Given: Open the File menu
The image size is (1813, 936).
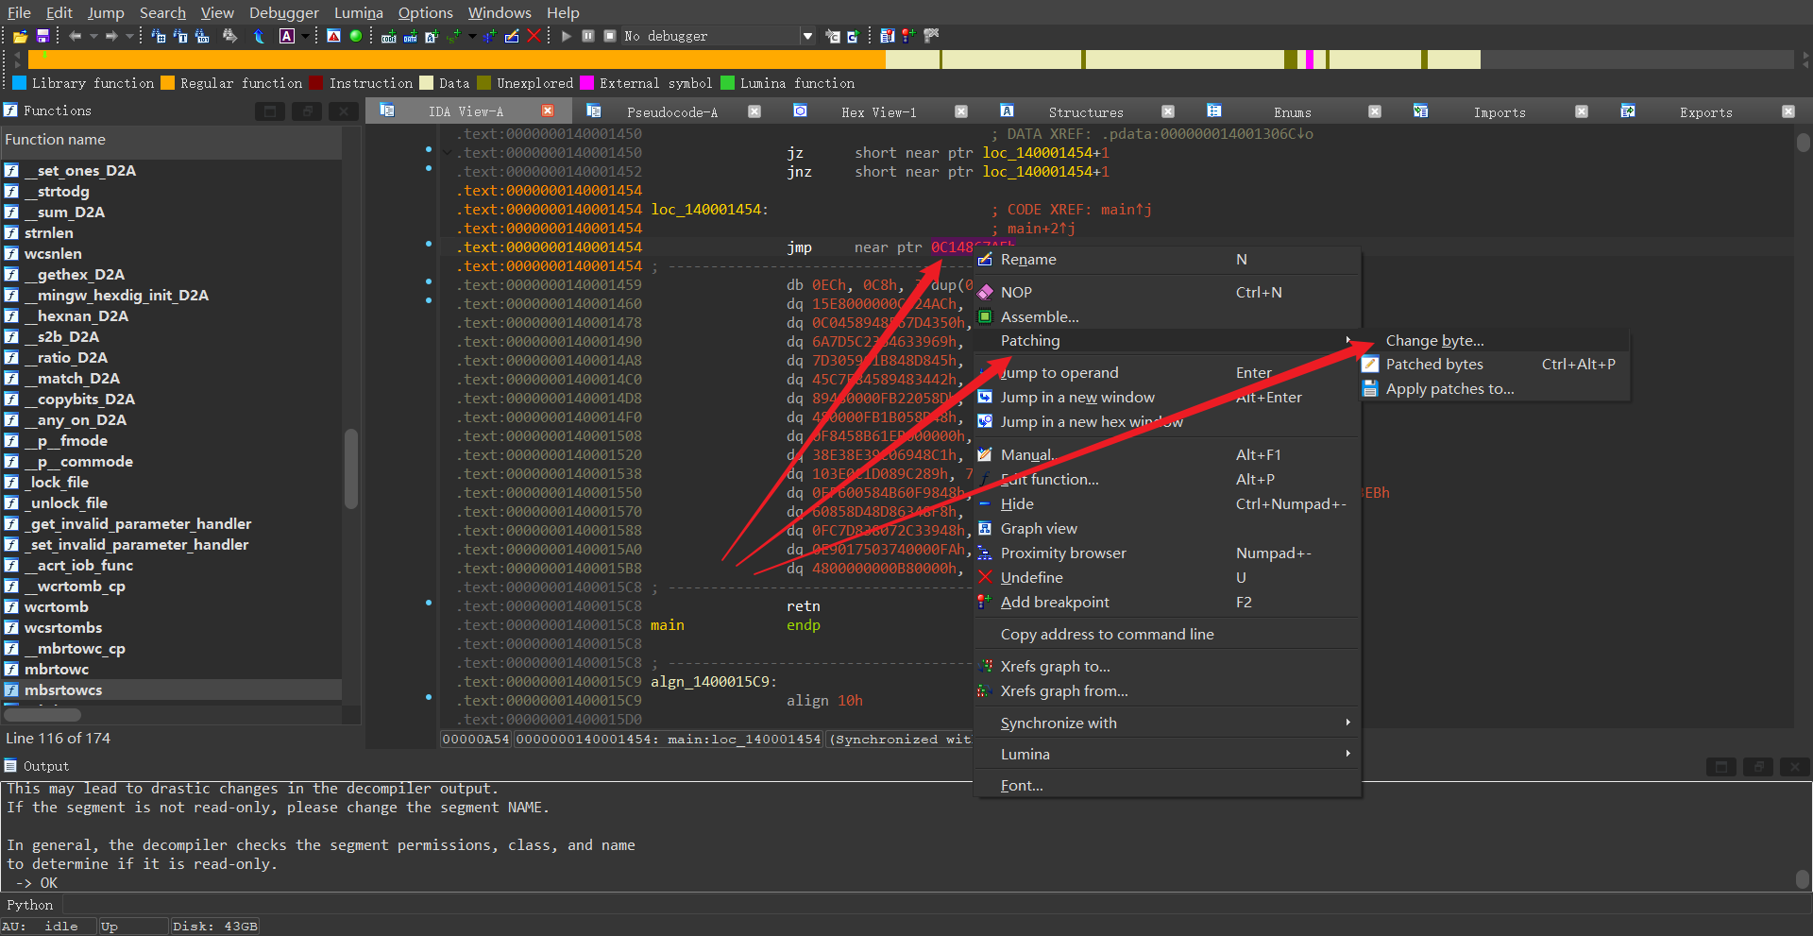Looking at the screenshot, I should pos(19,12).
